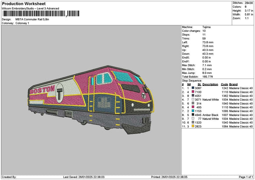Viewport: 255px width, 180px height.
Task: Click thread code 1007 in row 8
Action: [225, 115]
